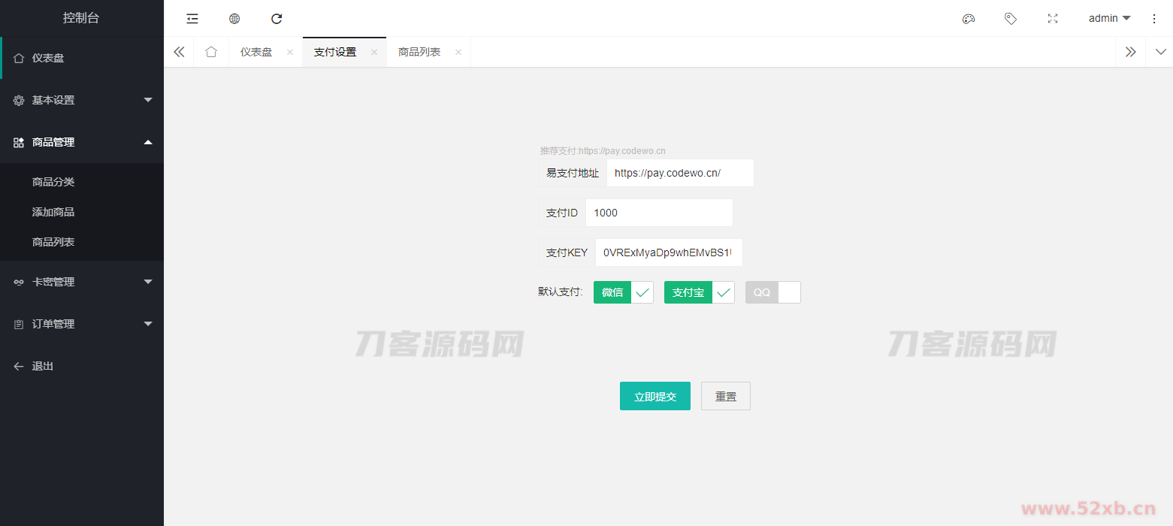
Task: Open the theme palette icon
Action: 969,19
